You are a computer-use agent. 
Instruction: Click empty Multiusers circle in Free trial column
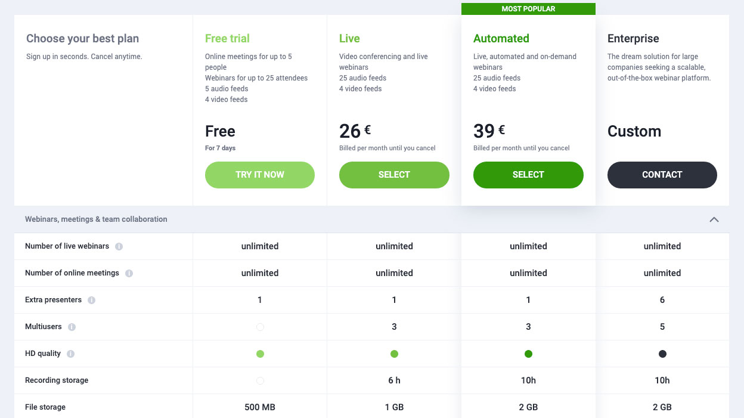click(x=260, y=327)
